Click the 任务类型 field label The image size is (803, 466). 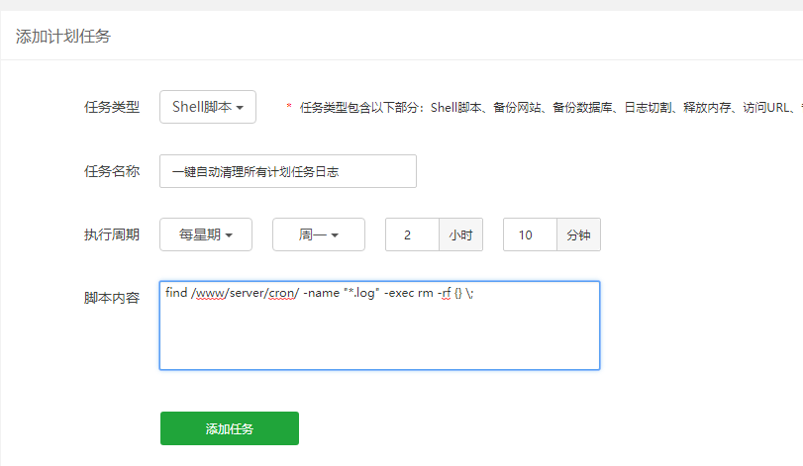[112, 107]
